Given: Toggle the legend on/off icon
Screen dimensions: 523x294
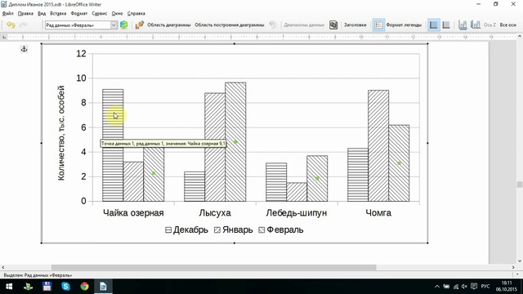Looking at the screenshot, I should pos(378,24).
